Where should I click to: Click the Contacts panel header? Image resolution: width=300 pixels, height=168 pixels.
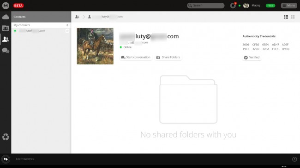[41, 17]
